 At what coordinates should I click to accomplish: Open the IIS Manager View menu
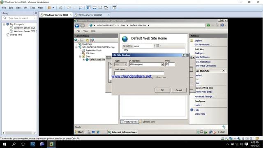(x=85, y=31)
